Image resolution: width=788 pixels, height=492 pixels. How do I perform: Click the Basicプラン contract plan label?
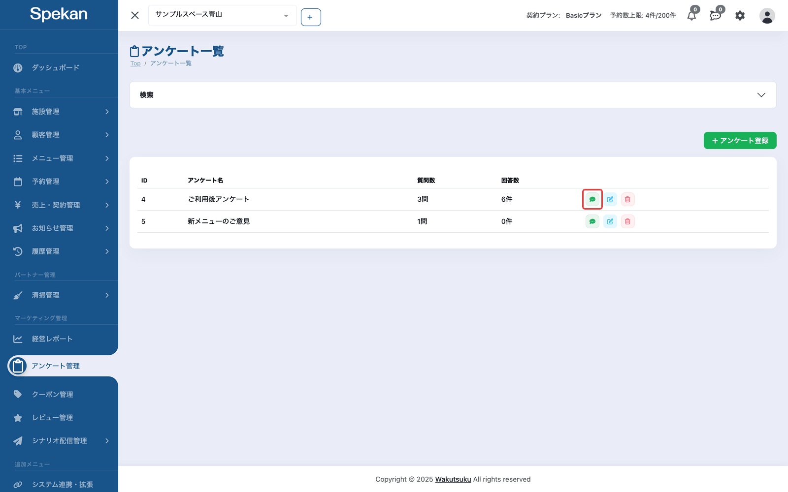(584, 16)
